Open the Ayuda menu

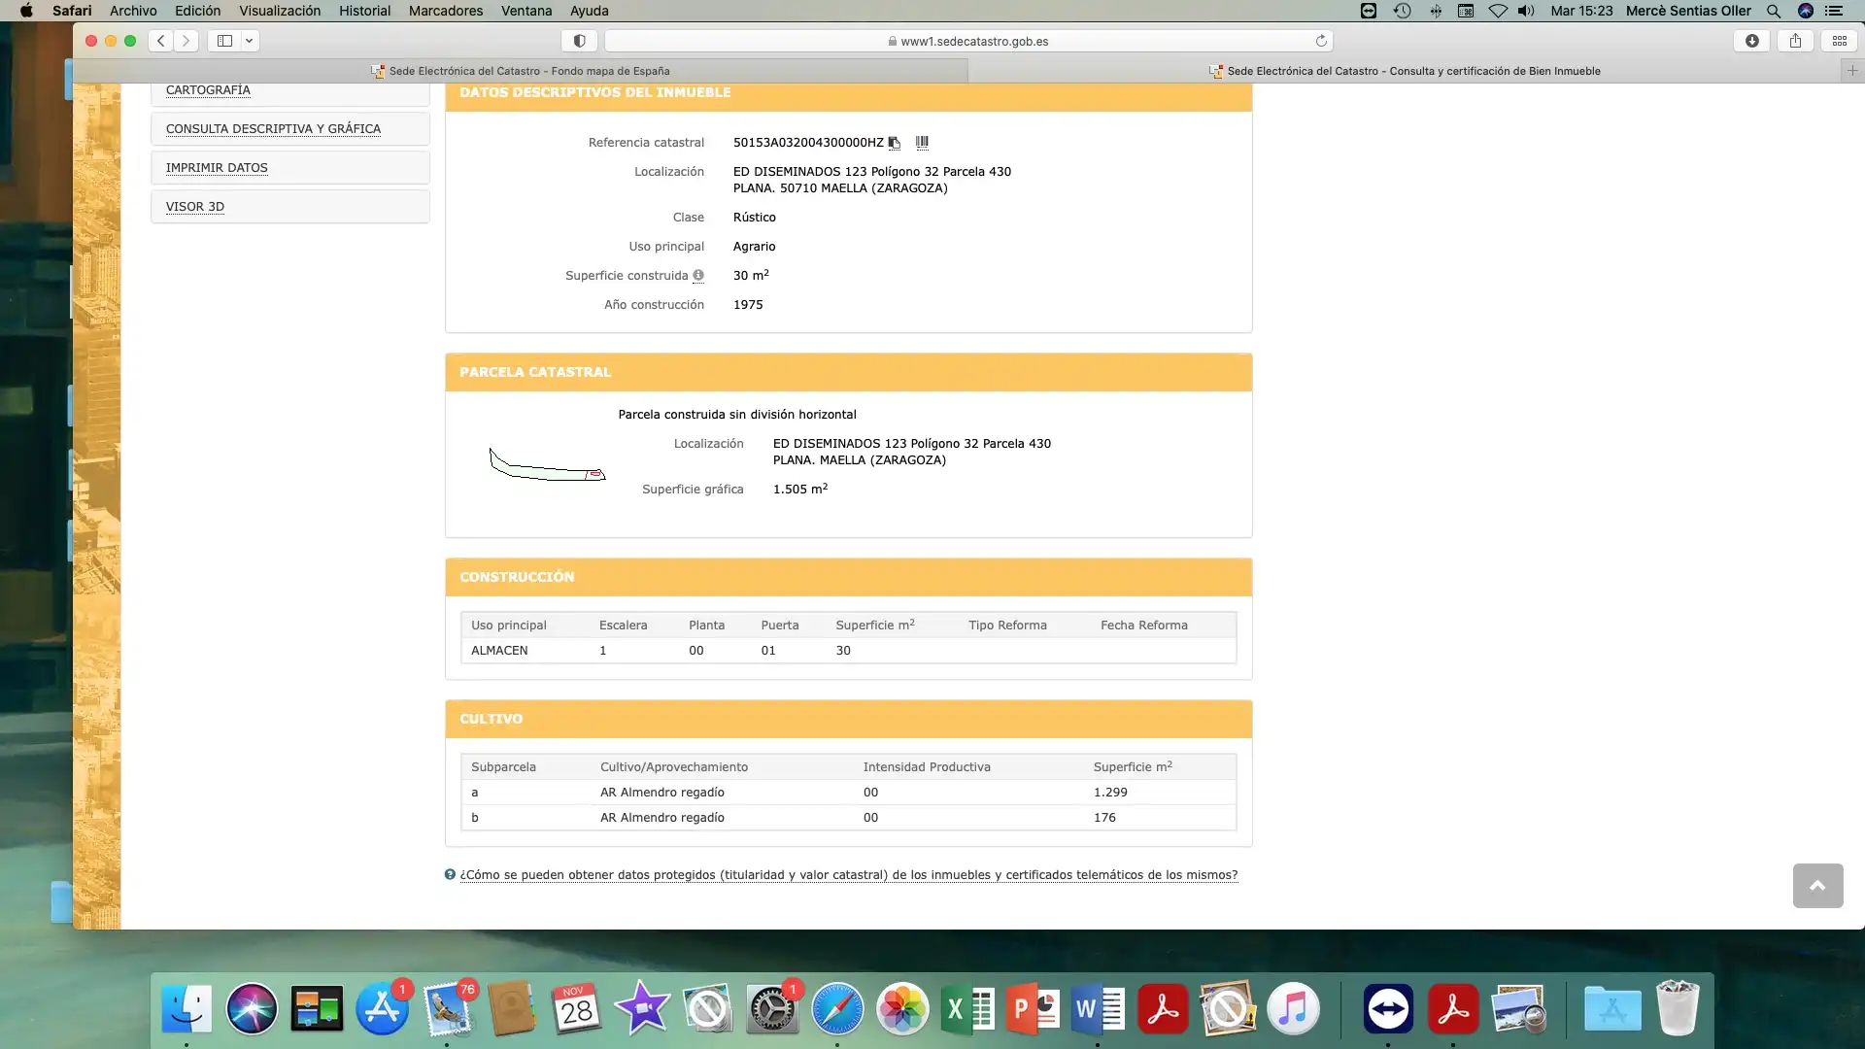pos(589,11)
